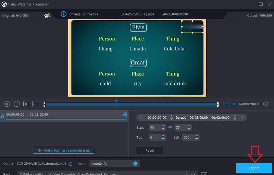Adjust the Left position stepper
Image resolution: width=274 pixels, height=175 pixels.
tap(197, 137)
